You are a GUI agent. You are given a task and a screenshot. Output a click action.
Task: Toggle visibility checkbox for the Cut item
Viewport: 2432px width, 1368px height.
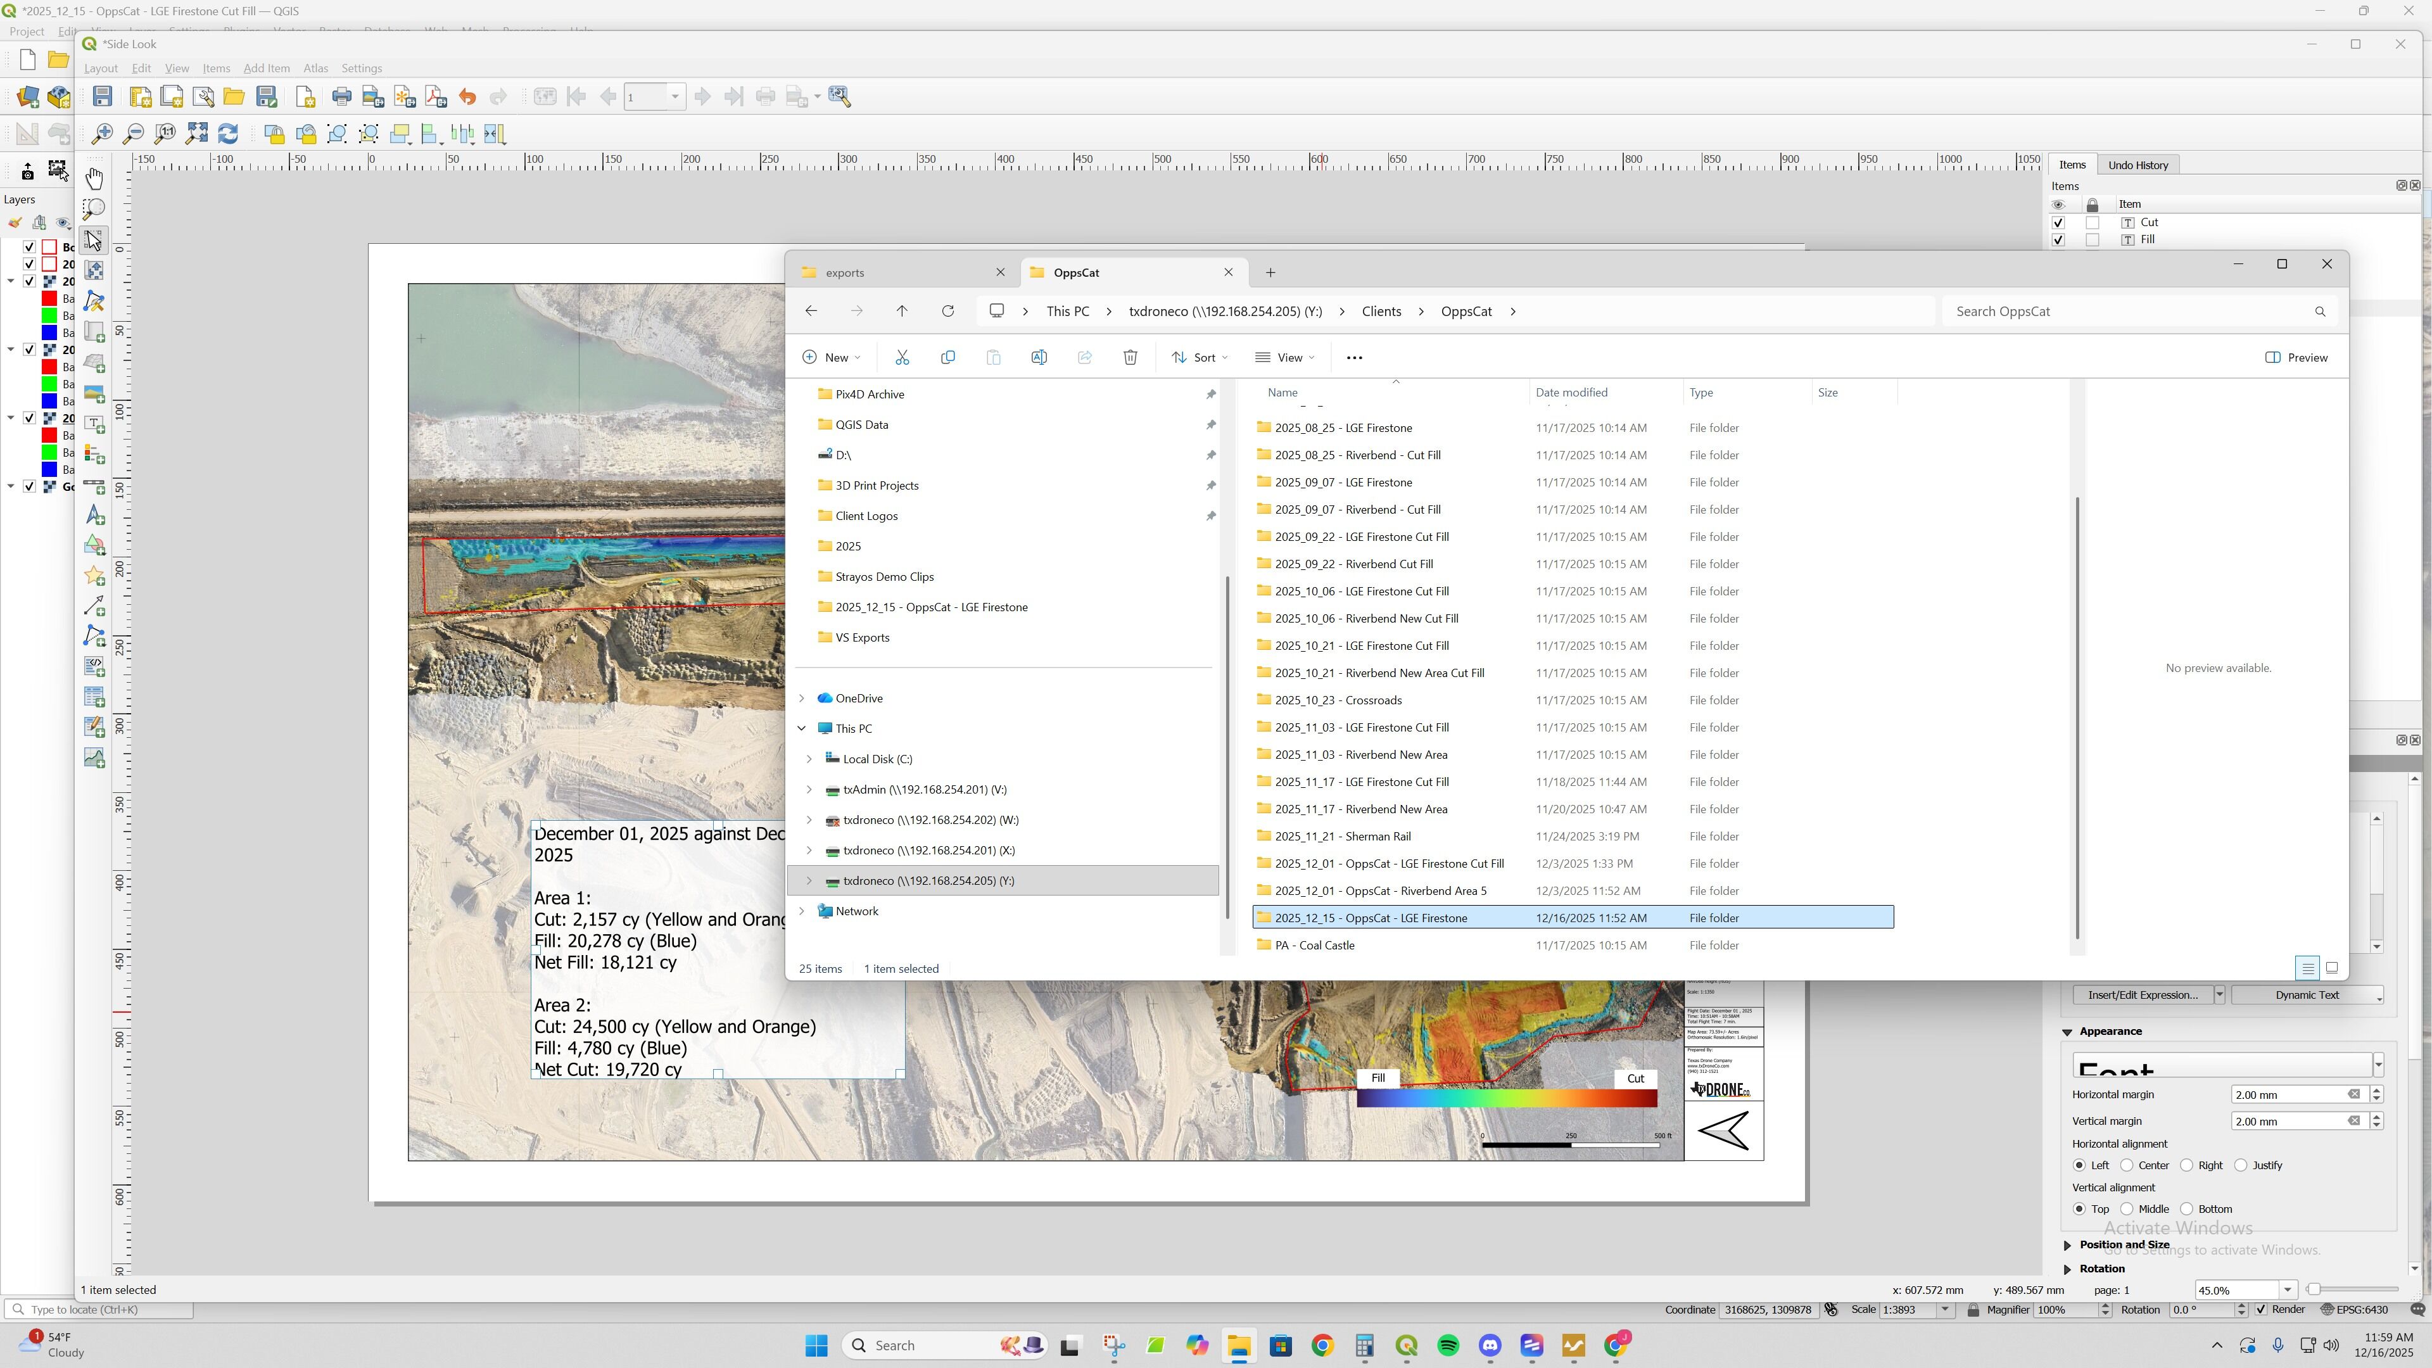pyautogui.click(x=2058, y=223)
